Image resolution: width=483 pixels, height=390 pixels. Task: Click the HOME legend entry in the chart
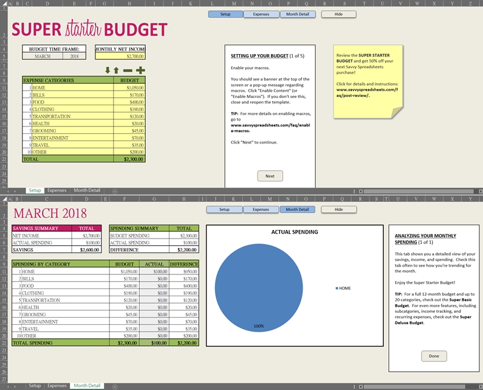coord(343,288)
